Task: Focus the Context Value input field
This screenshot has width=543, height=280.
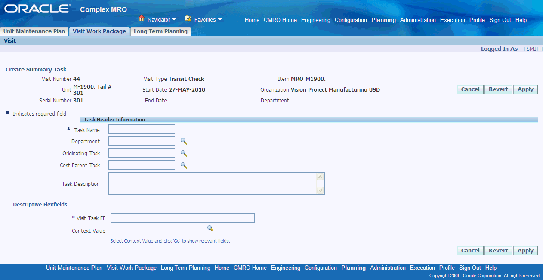Action: point(157,231)
